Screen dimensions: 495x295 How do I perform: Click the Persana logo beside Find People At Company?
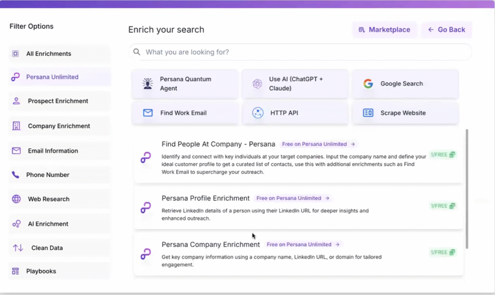[x=146, y=157]
